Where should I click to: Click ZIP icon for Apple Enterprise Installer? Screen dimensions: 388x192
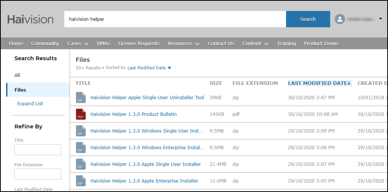click(x=81, y=181)
